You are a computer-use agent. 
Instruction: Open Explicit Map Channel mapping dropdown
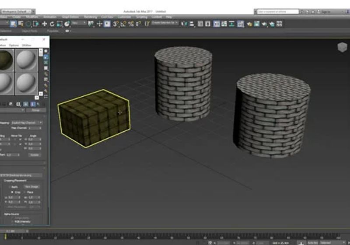[27, 123]
